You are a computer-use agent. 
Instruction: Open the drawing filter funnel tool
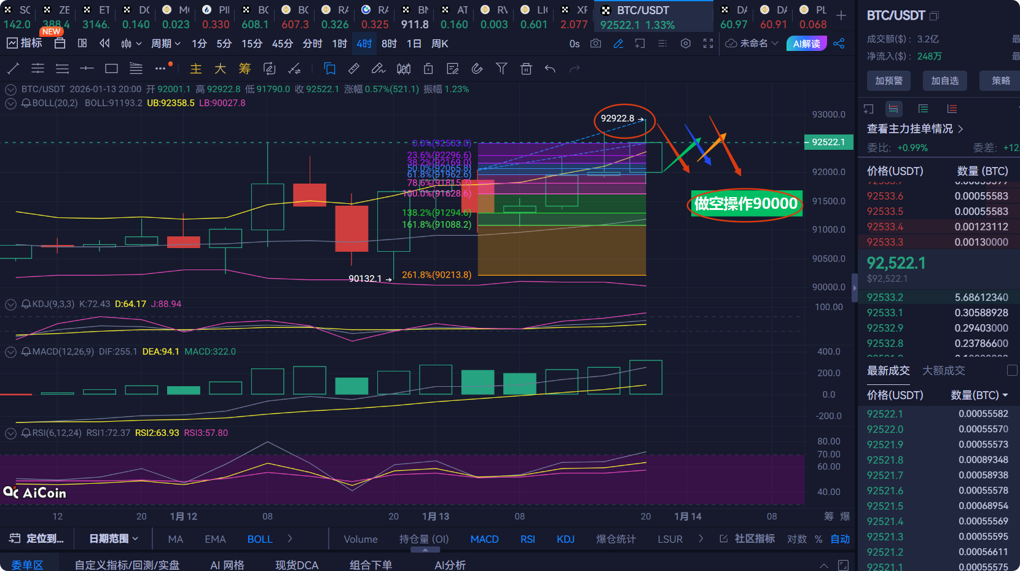(x=501, y=68)
